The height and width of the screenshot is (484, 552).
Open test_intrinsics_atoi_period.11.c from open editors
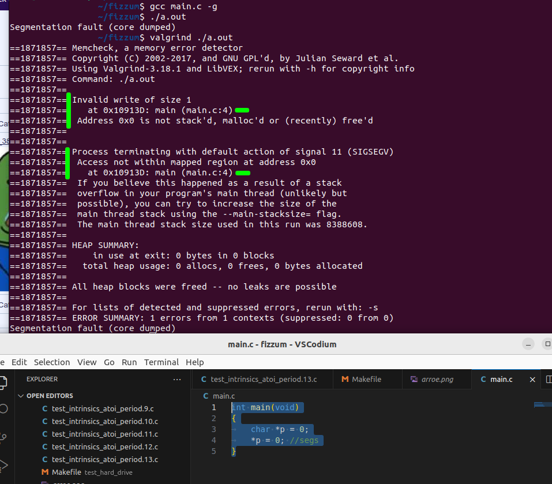104,434
